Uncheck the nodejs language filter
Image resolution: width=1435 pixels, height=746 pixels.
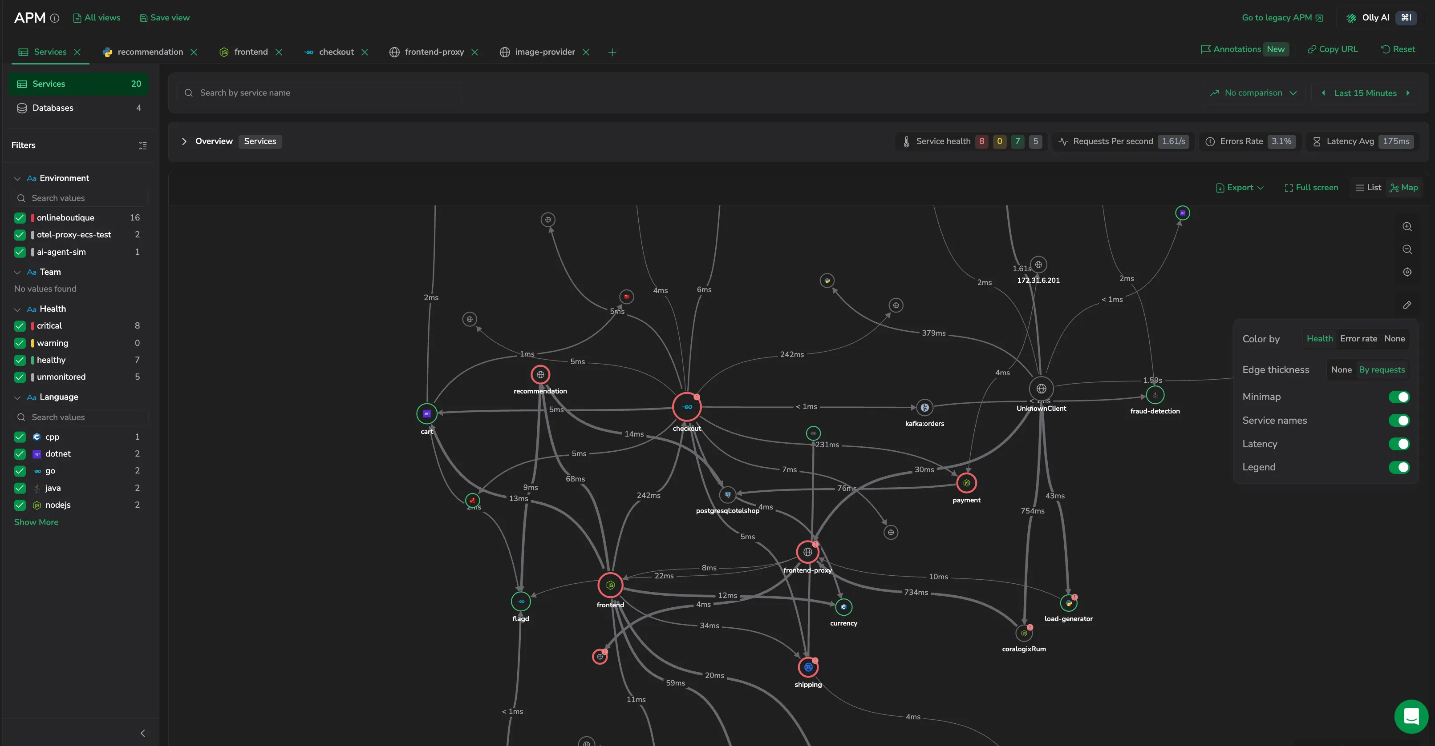click(x=20, y=505)
